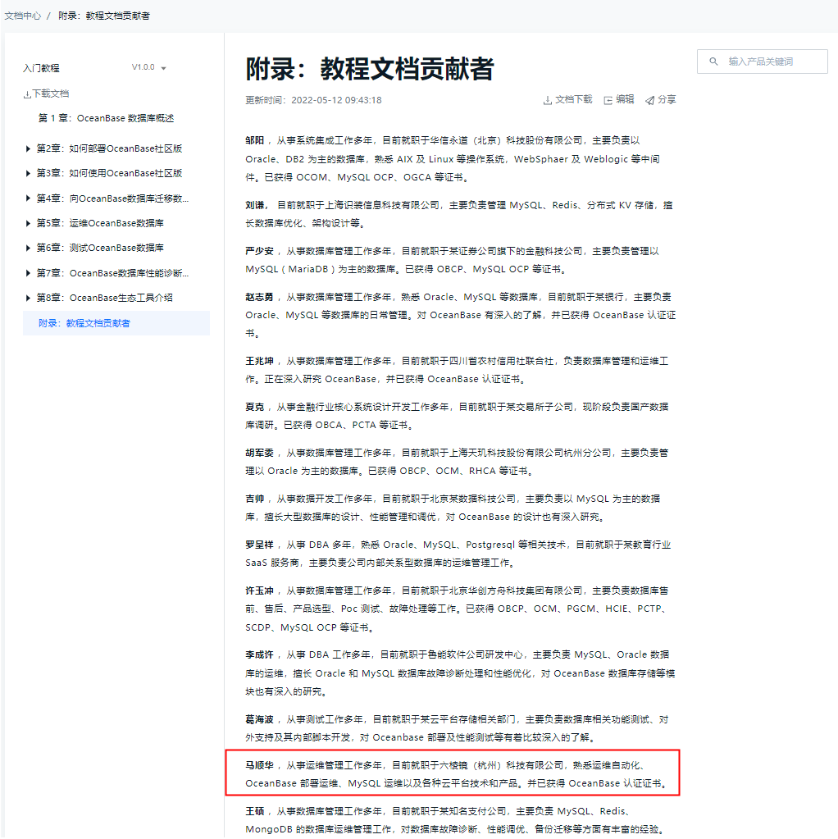Click 下载文档 link in sidebar
This screenshot has width=838, height=839.
[50, 93]
